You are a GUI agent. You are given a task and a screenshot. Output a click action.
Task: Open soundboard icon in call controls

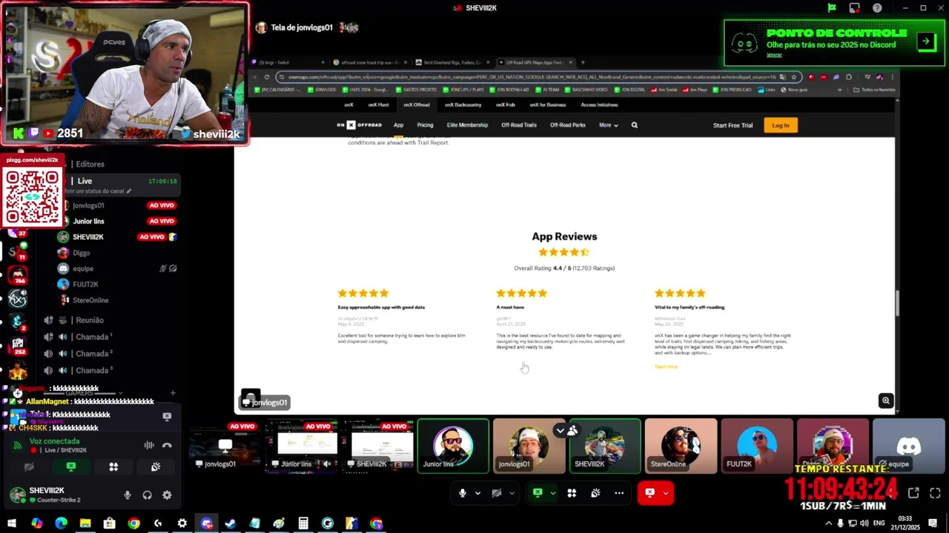[x=595, y=493]
